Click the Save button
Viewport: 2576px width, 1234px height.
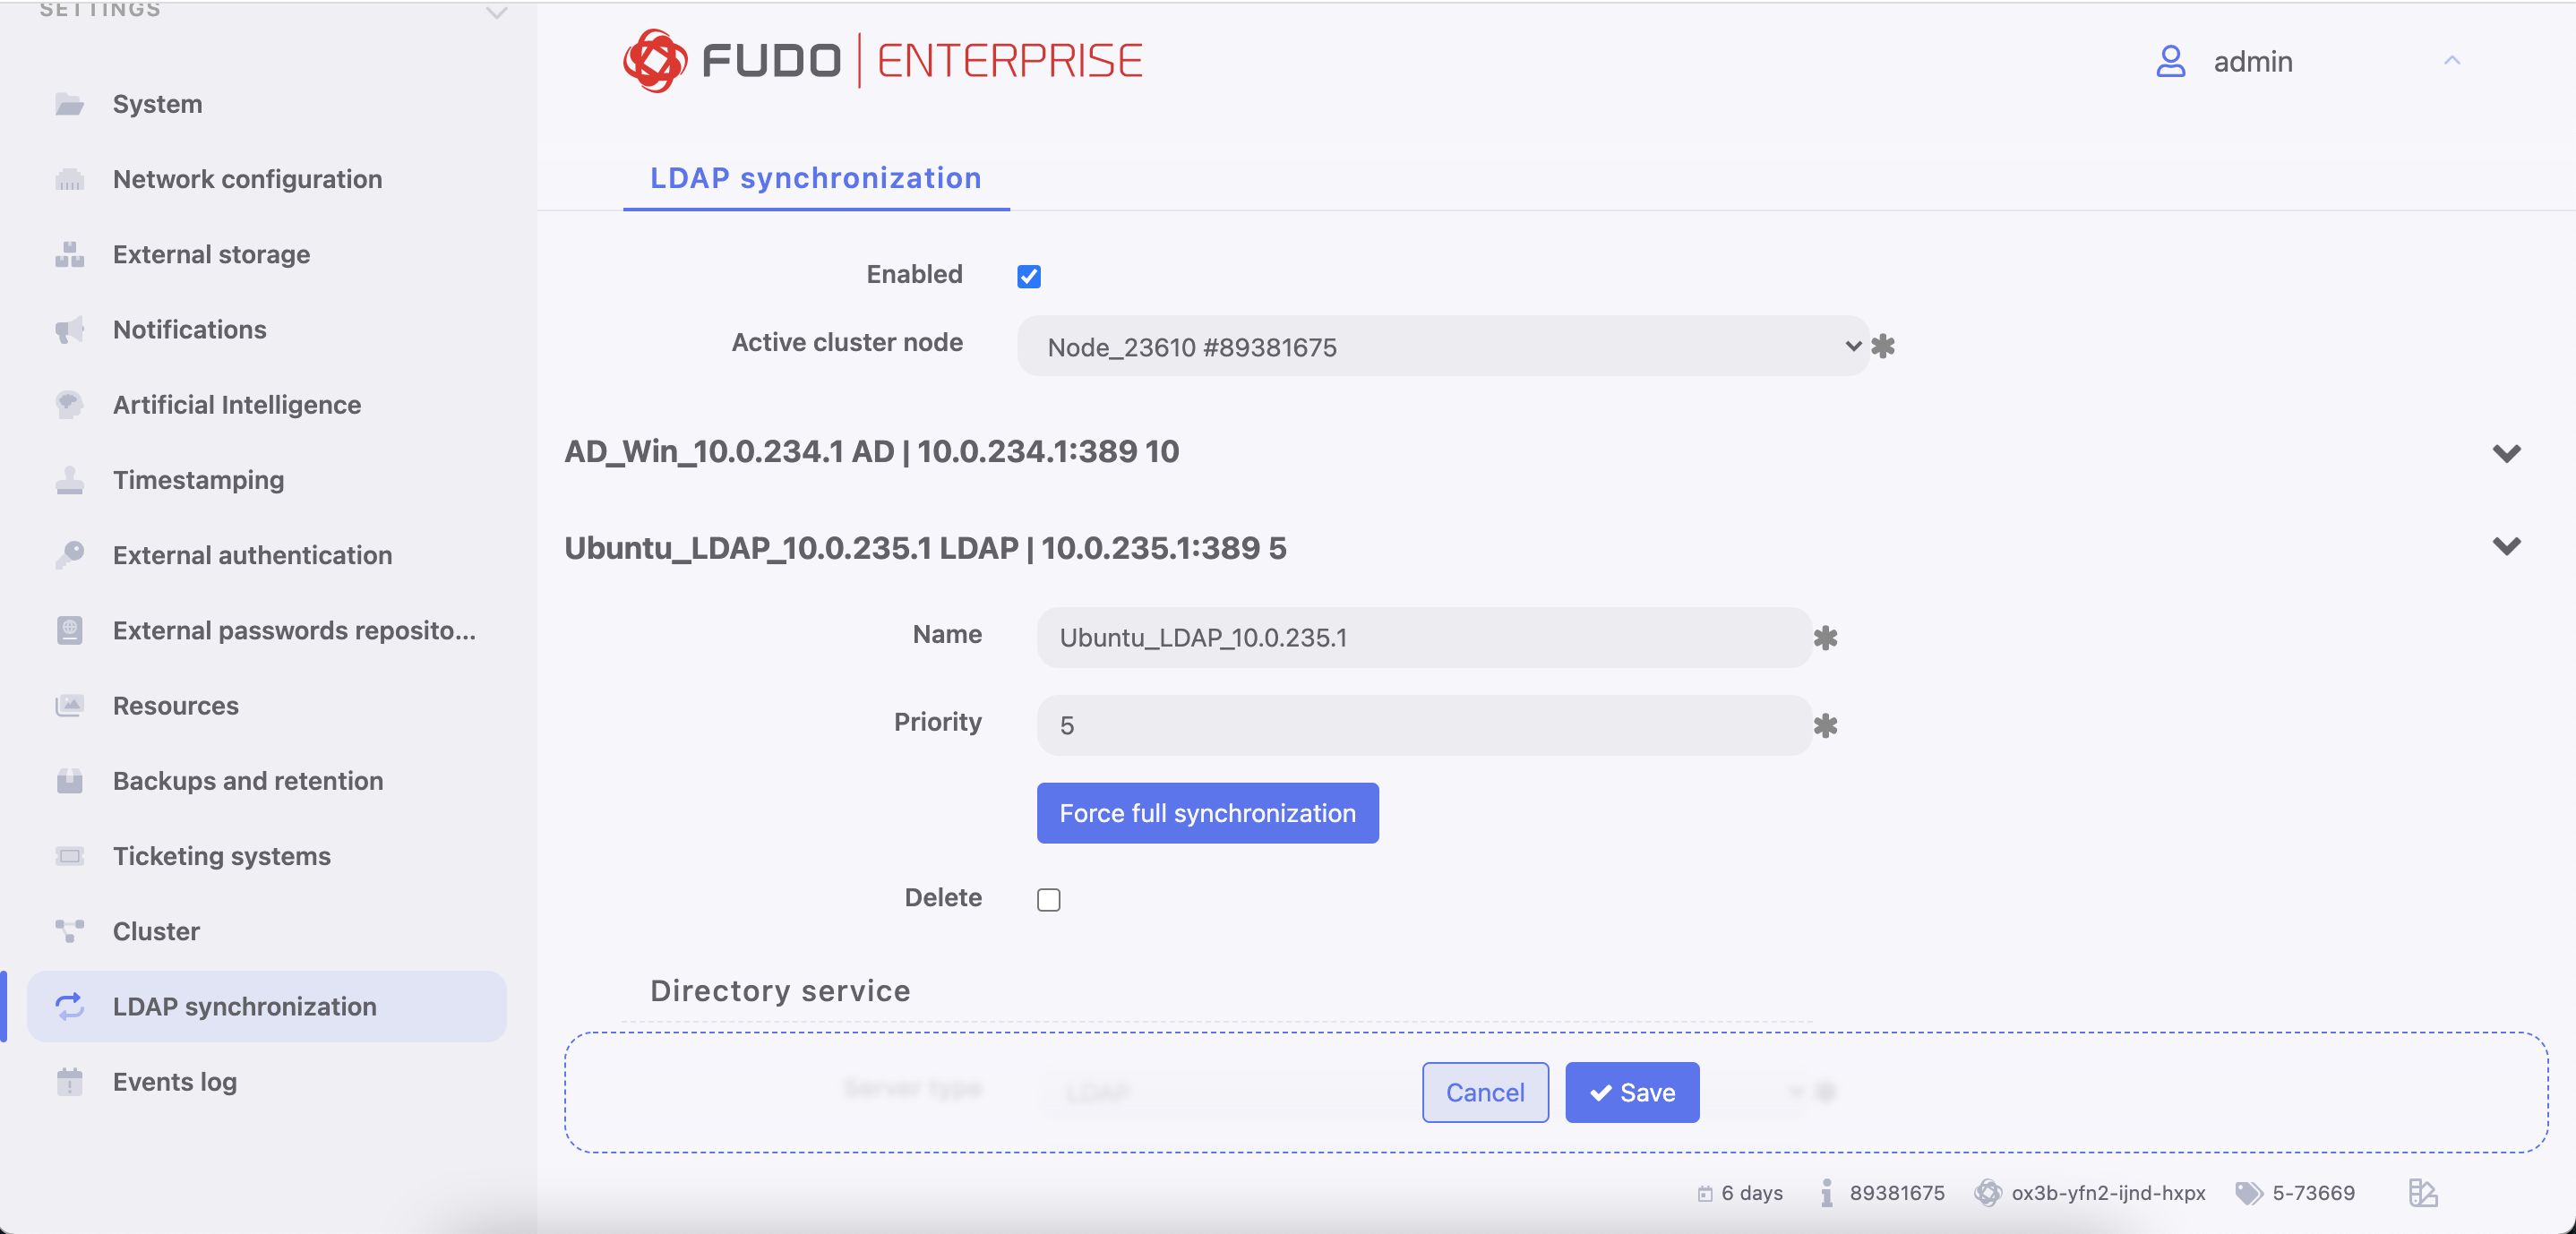point(1631,1092)
